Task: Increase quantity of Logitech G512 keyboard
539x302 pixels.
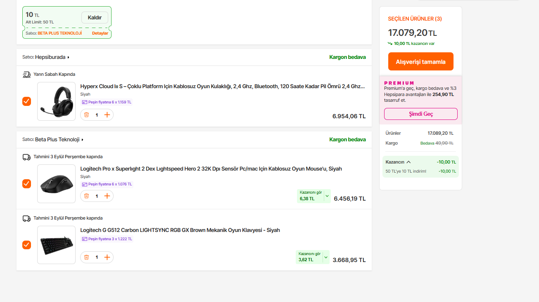Action: tap(107, 257)
